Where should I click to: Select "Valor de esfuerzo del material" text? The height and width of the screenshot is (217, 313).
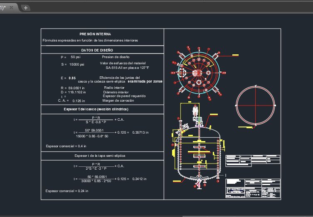point(123,63)
